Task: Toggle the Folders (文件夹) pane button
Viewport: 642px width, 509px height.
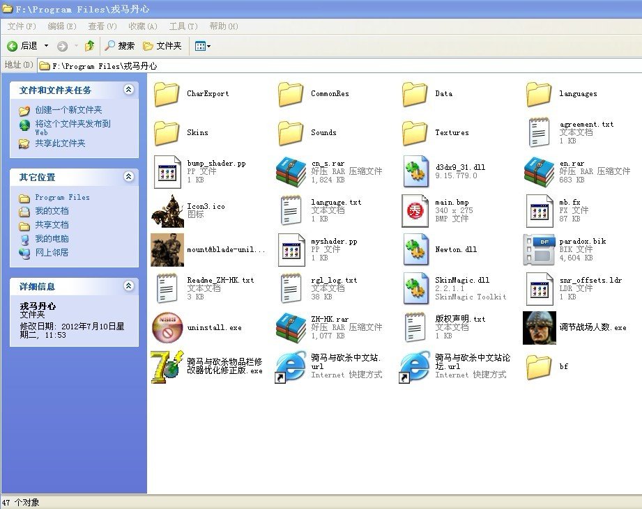Action: 162,46
